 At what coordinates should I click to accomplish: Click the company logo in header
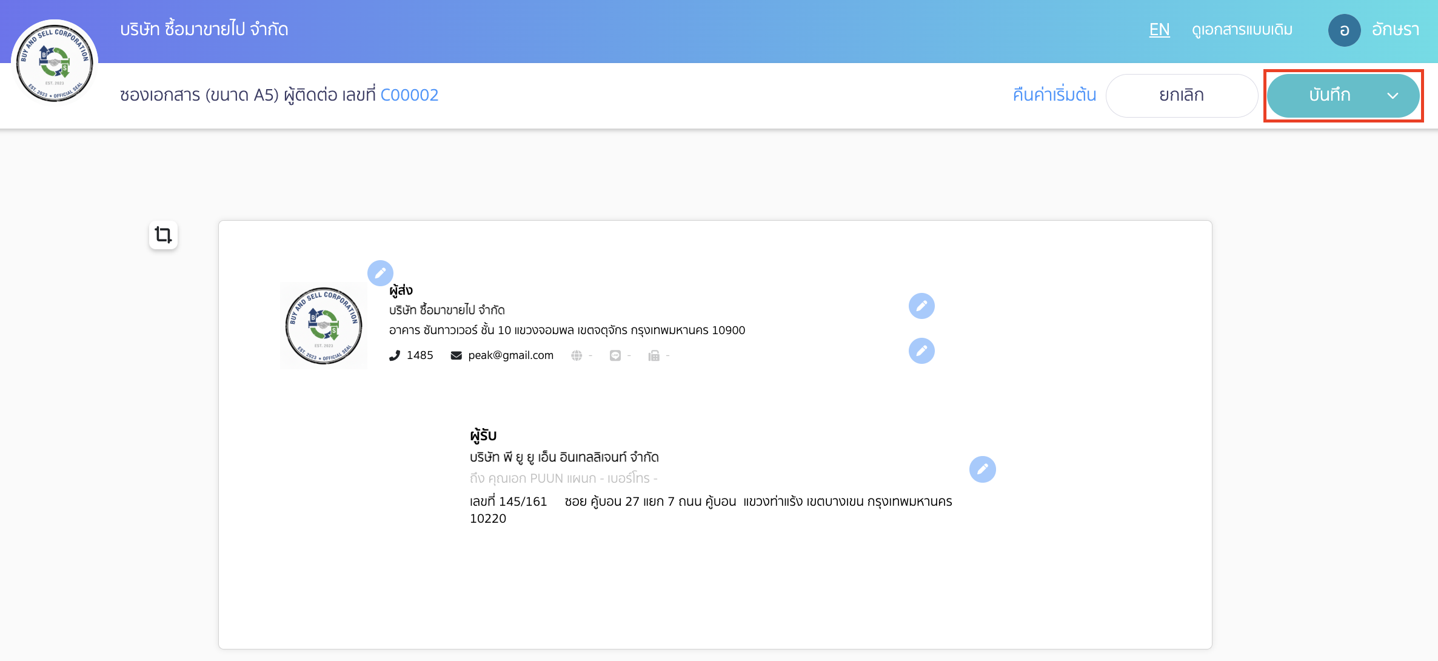point(55,63)
